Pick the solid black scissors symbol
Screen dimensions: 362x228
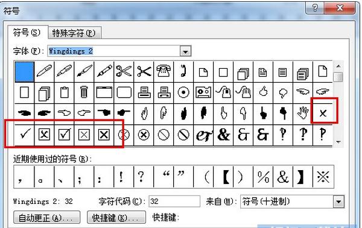pyautogui.click(x=144, y=72)
